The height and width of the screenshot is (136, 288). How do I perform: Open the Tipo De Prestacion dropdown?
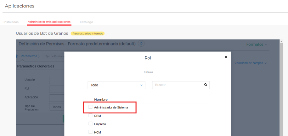[x=57, y=107]
